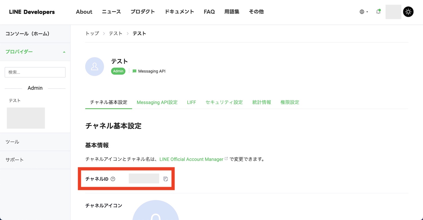The width and height of the screenshot is (423, 220).
Task: Copy the channel ID with the copy icon
Action: click(x=166, y=179)
